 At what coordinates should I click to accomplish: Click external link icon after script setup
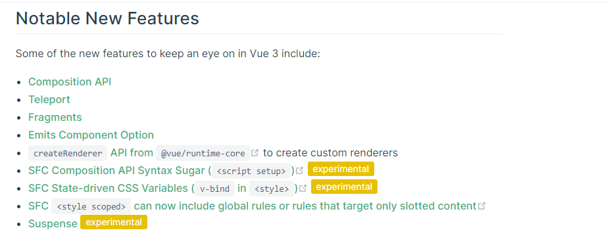[299, 171]
